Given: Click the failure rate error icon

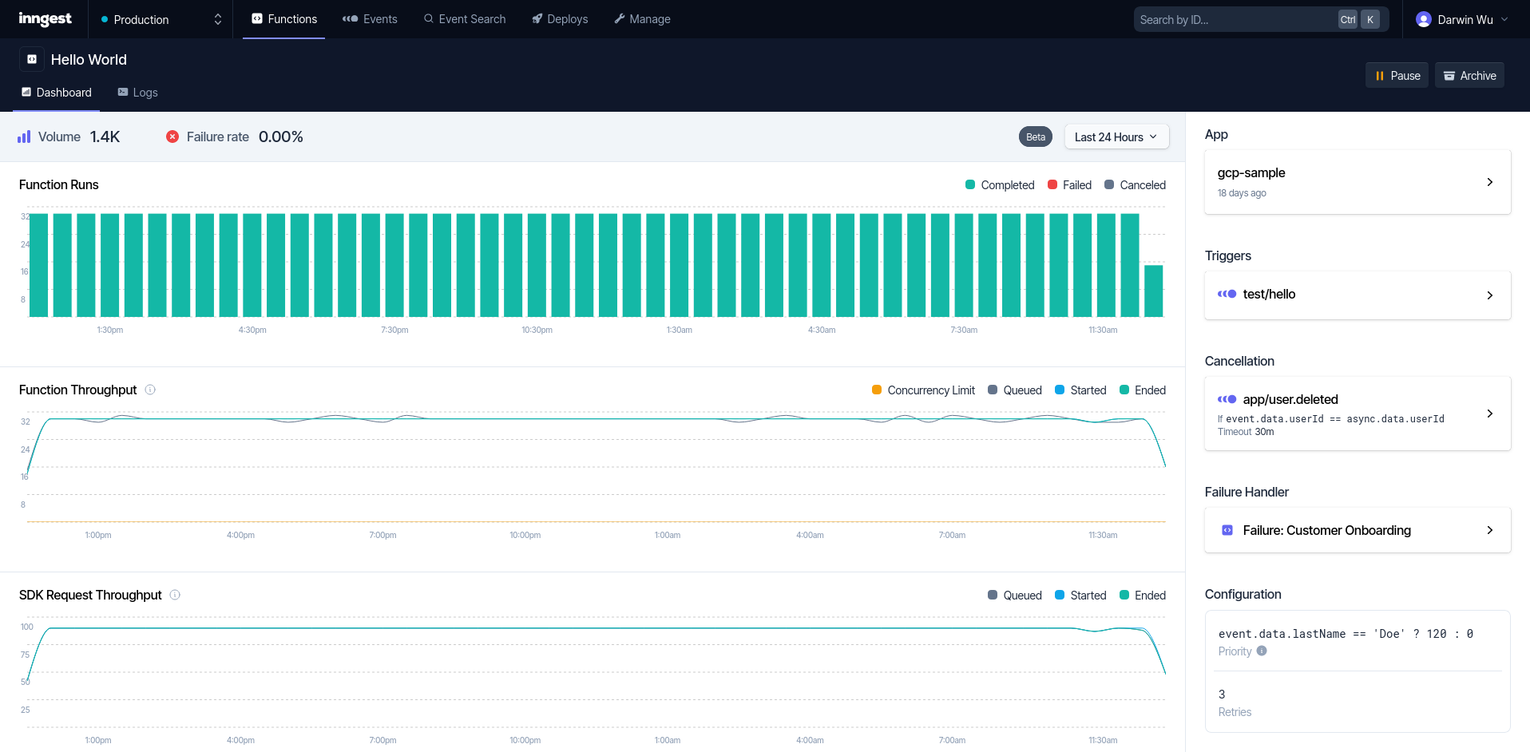Looking at the screenshot, I should (x=173, y=137).
